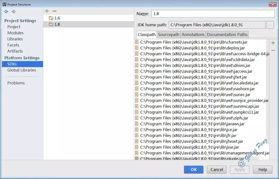Open Artifacts settings
The height and width of the screenshot is (179, 279).
[x=15, y=51]
